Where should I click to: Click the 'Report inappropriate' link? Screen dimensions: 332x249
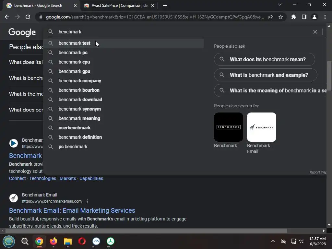[x=318, y=172]
